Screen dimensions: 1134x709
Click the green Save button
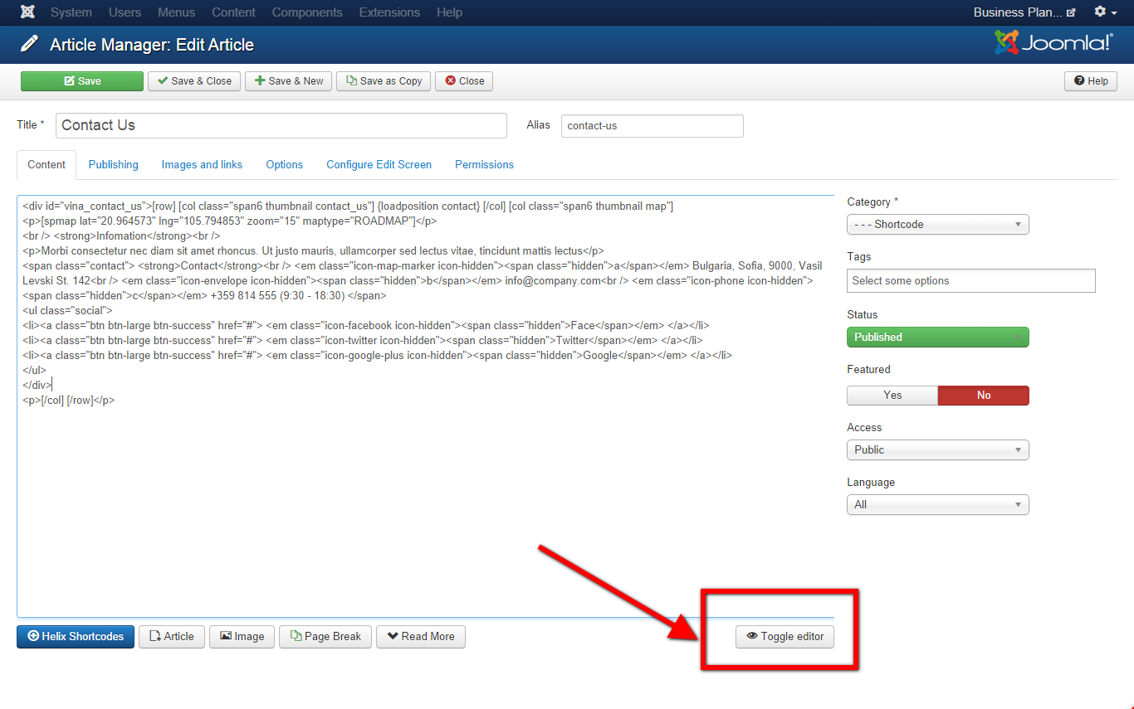82,81
